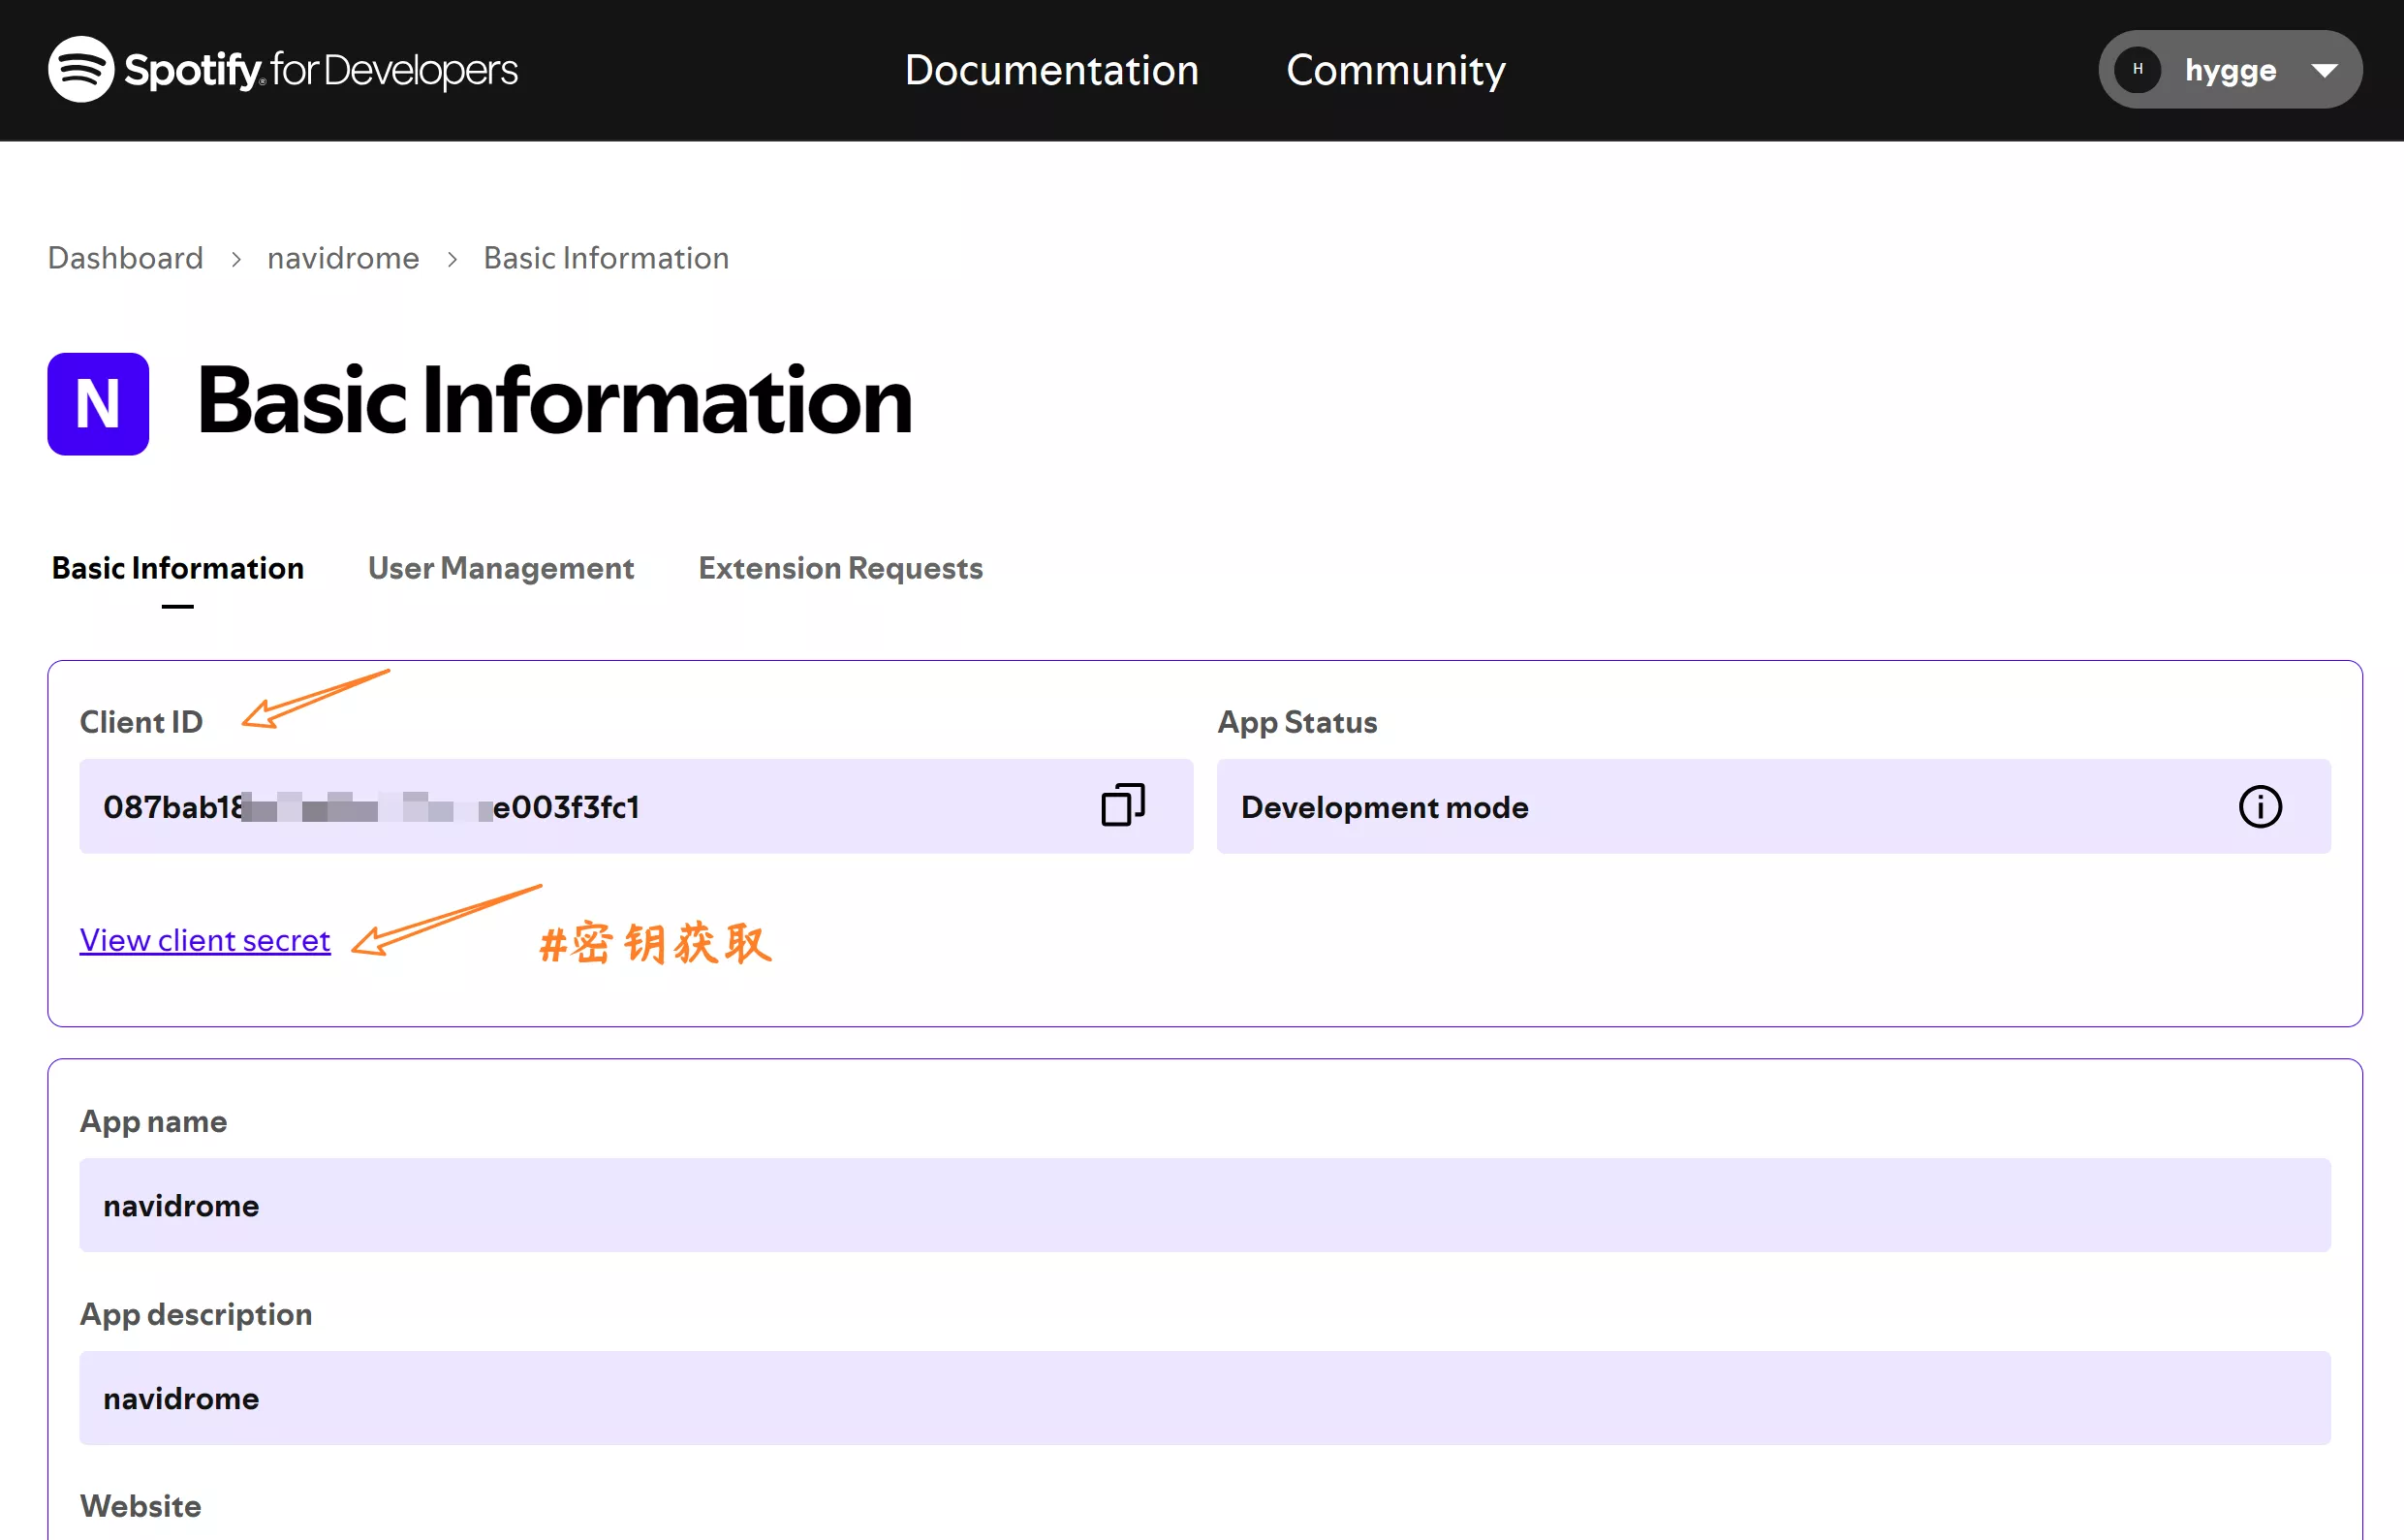Click the Development mode status box
This screenshot has width=2404, height=1540.
[x=1773, y=806]
